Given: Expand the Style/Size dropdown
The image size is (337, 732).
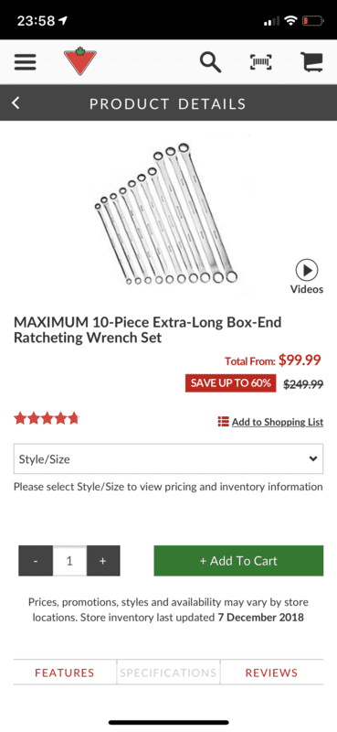Looking at the screenshot, I should tap(168, 459).
